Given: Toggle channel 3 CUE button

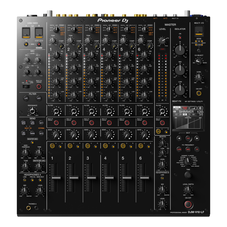Looking at the screenshot, I should [x=88, y=146].
